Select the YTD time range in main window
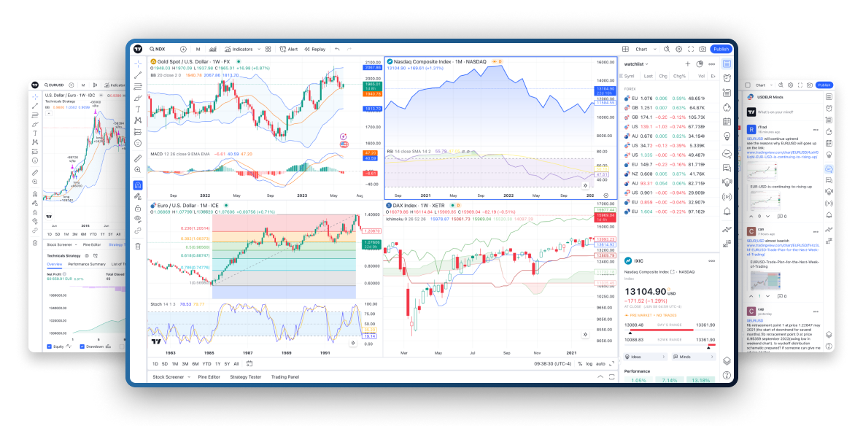 206,364
